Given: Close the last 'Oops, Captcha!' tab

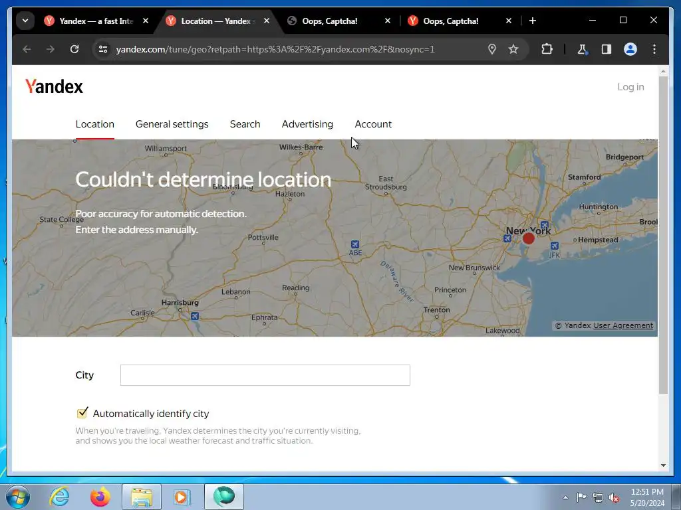Looking at the screenshot, I should (x=509, y=21).
